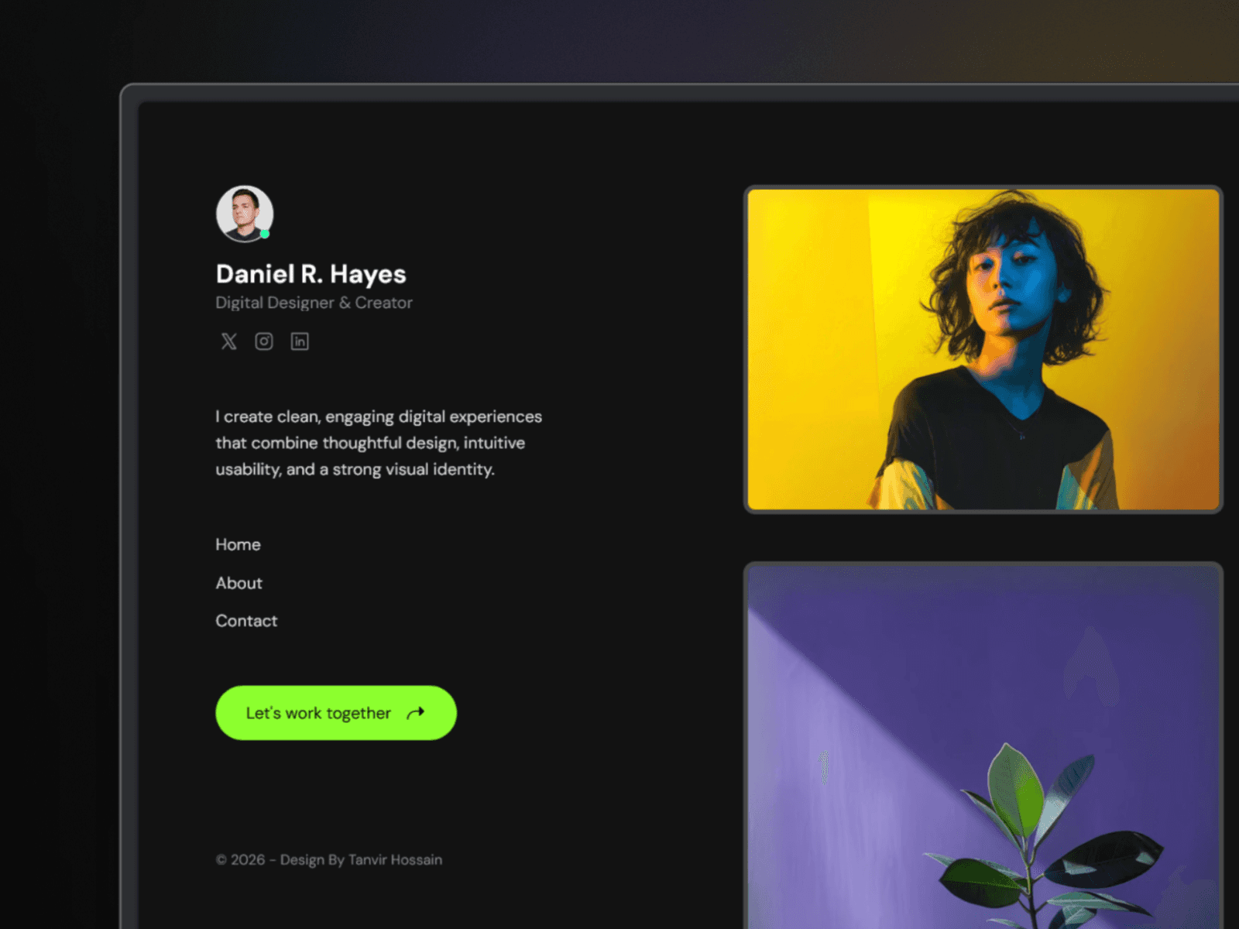
Task: Open the yellow portrait thumbnail
Action: point(983,349)
